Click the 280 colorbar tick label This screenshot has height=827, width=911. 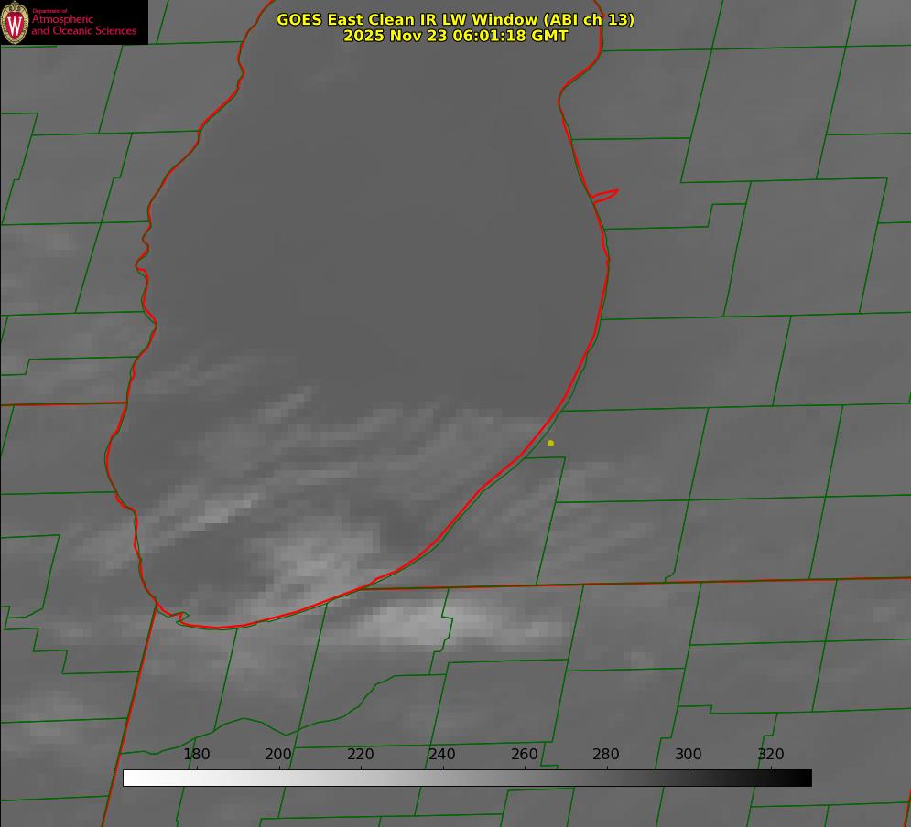606,754
